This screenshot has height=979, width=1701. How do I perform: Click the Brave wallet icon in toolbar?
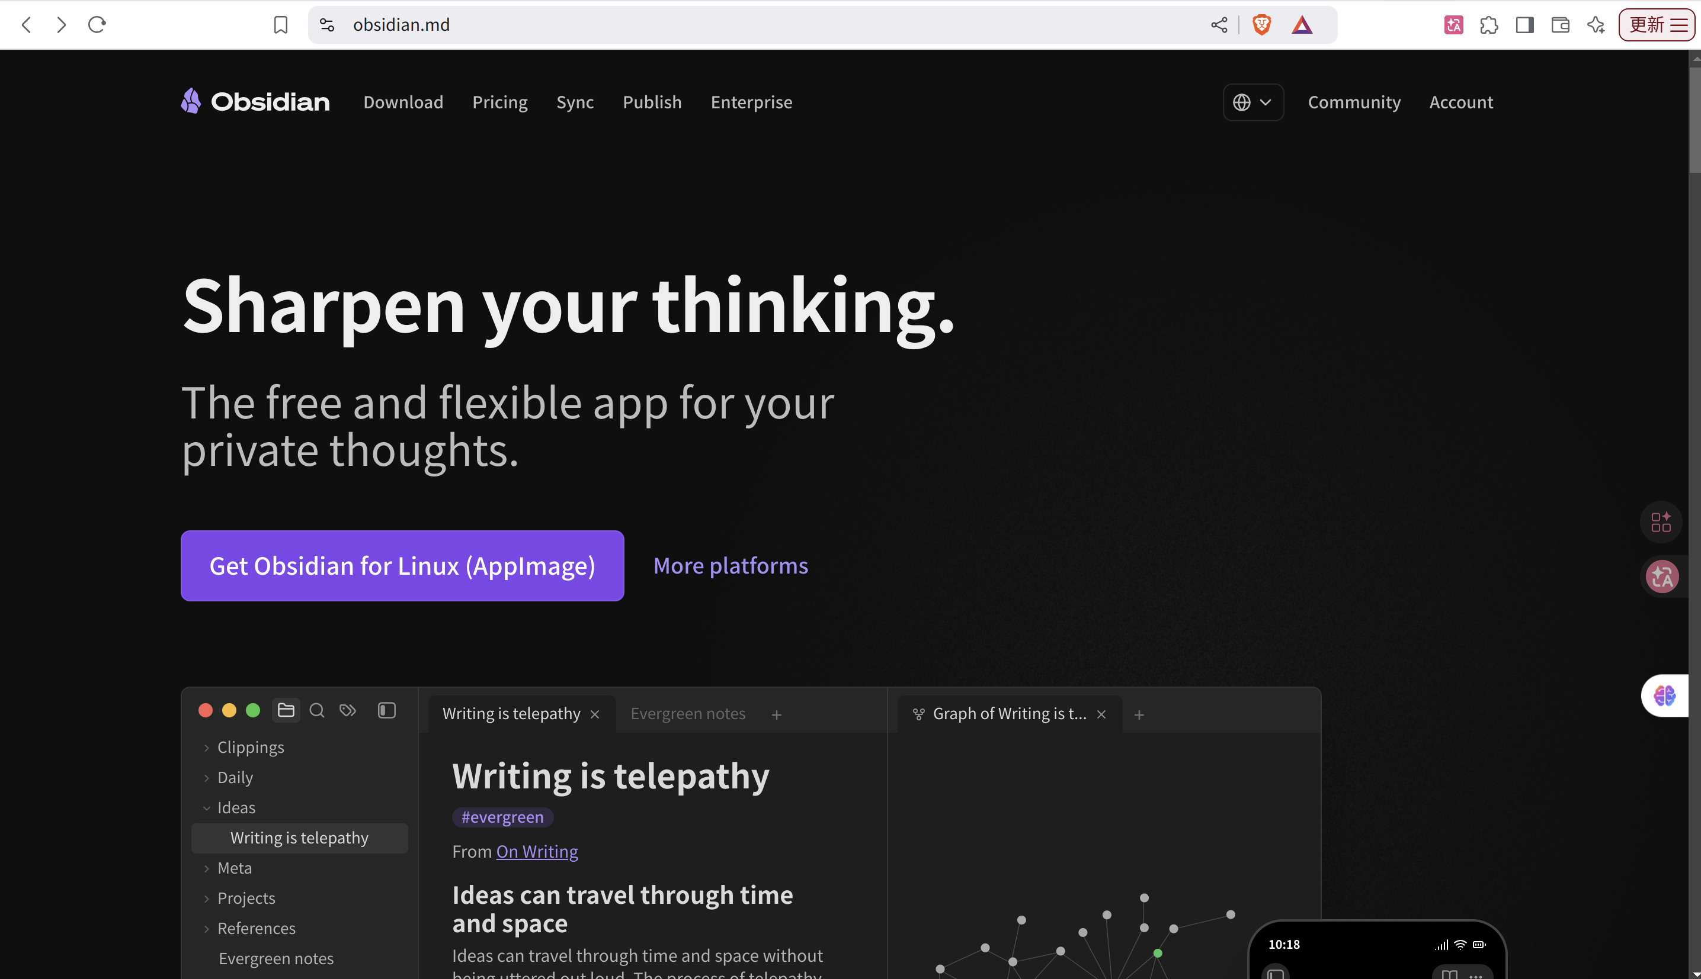tap(1561, 25)
